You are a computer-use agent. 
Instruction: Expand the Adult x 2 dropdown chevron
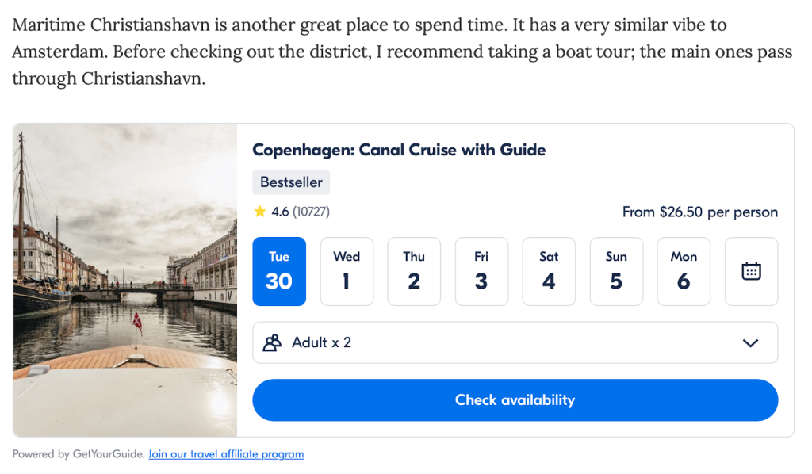tap(749, 343)
